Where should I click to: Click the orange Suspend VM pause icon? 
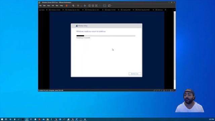click(67, 6)
